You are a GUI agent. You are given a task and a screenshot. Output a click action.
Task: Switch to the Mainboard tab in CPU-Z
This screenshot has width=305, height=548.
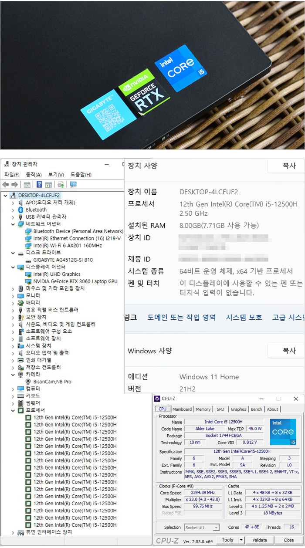click(x=182, y=409)
